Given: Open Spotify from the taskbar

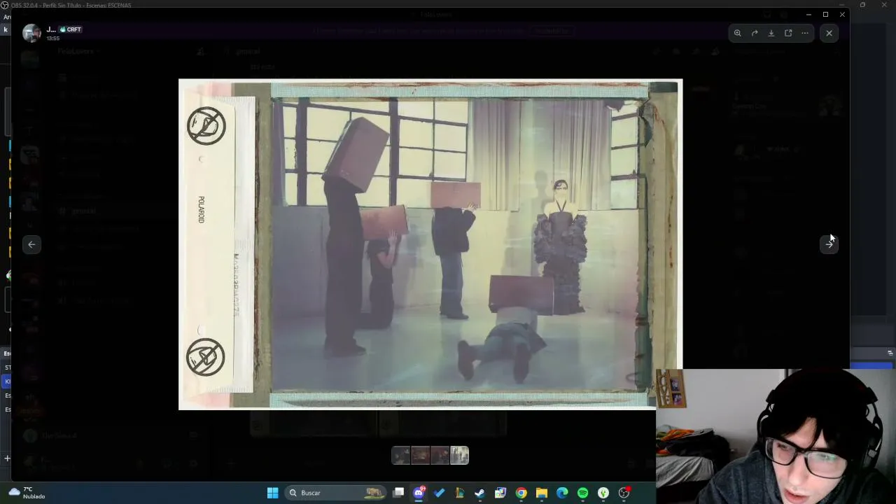Looking at the screenshot, I should pyautogui.click(x=582, y=493).
